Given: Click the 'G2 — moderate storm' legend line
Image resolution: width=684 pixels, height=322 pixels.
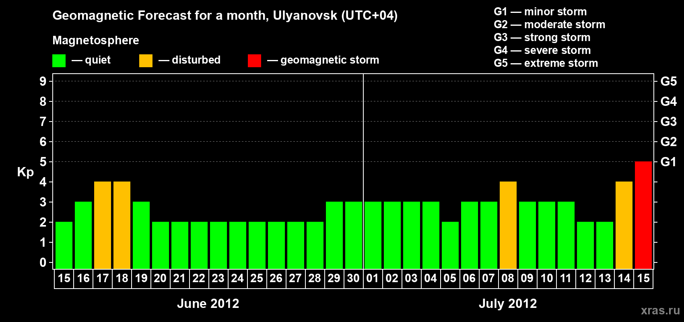Looking at the screenshot, I should (x=550, y=25).
